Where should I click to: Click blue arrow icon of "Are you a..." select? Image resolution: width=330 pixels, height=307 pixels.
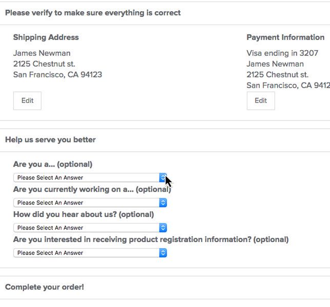pos(163,177)
